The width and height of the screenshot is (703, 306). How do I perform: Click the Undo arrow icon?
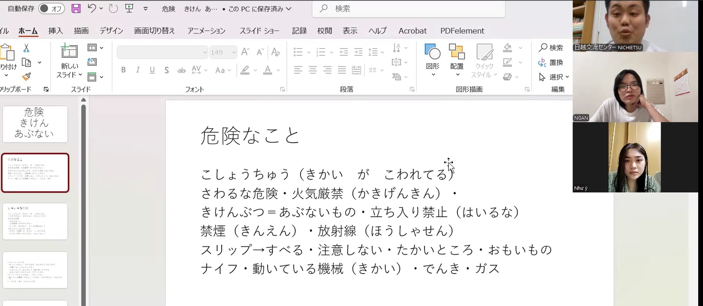pos(92,8)
